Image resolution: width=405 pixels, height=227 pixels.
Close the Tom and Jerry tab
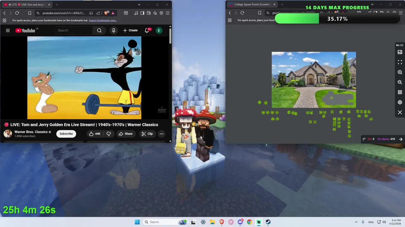(49, 5)
